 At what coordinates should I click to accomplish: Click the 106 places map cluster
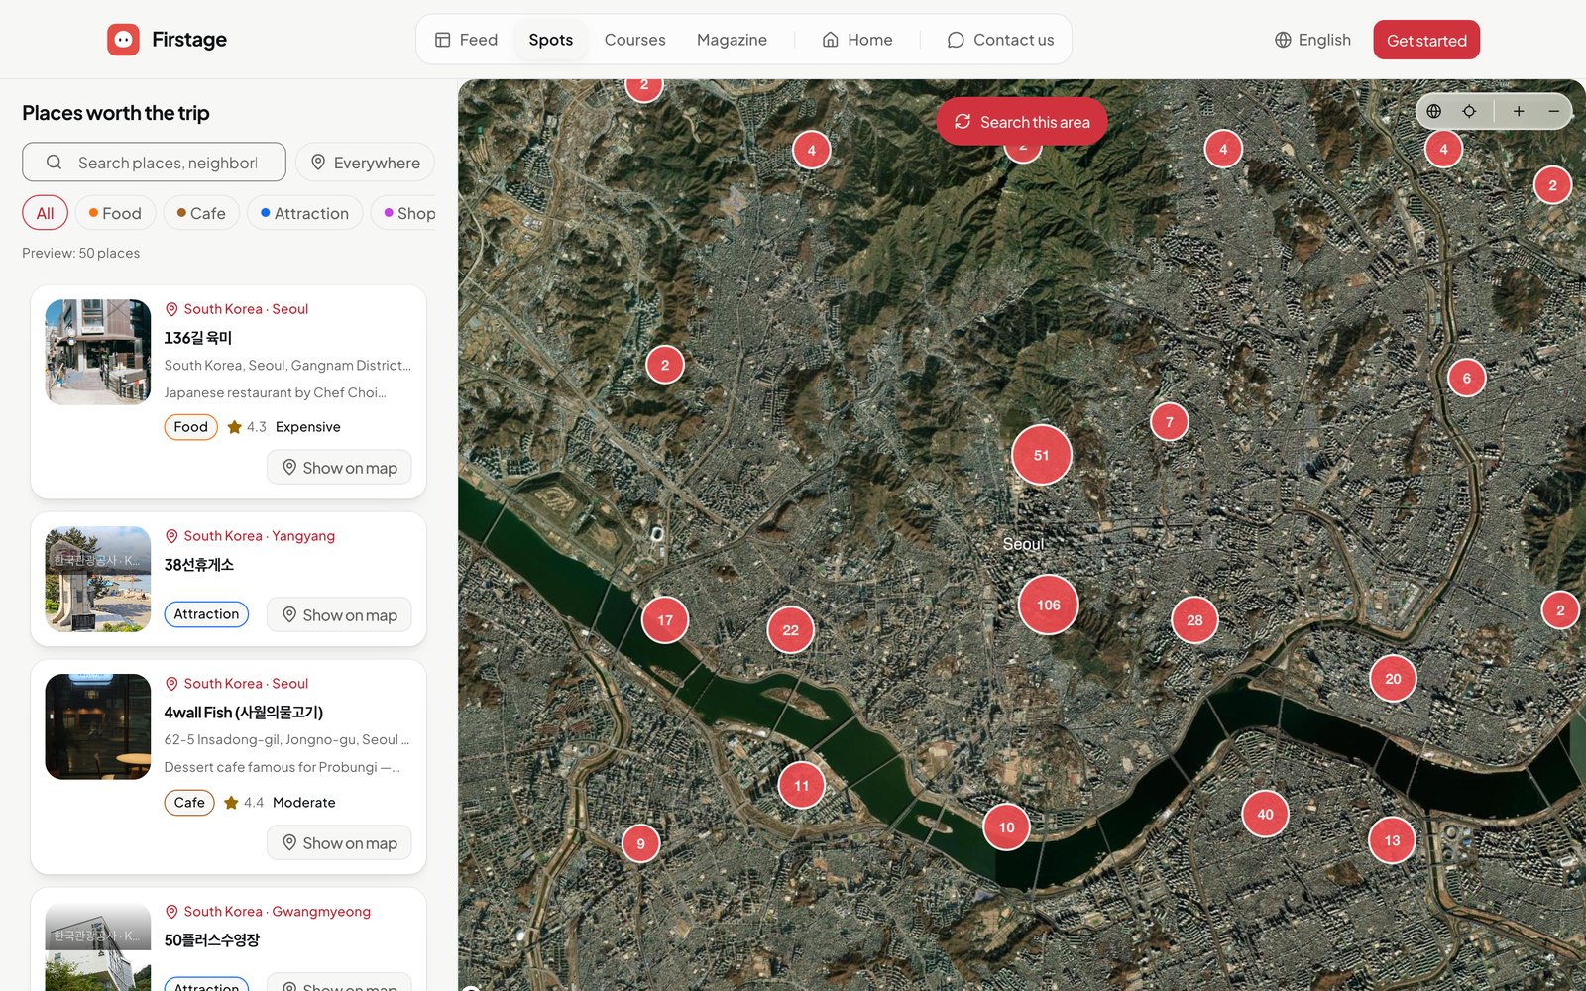[x=1049, y=605]
